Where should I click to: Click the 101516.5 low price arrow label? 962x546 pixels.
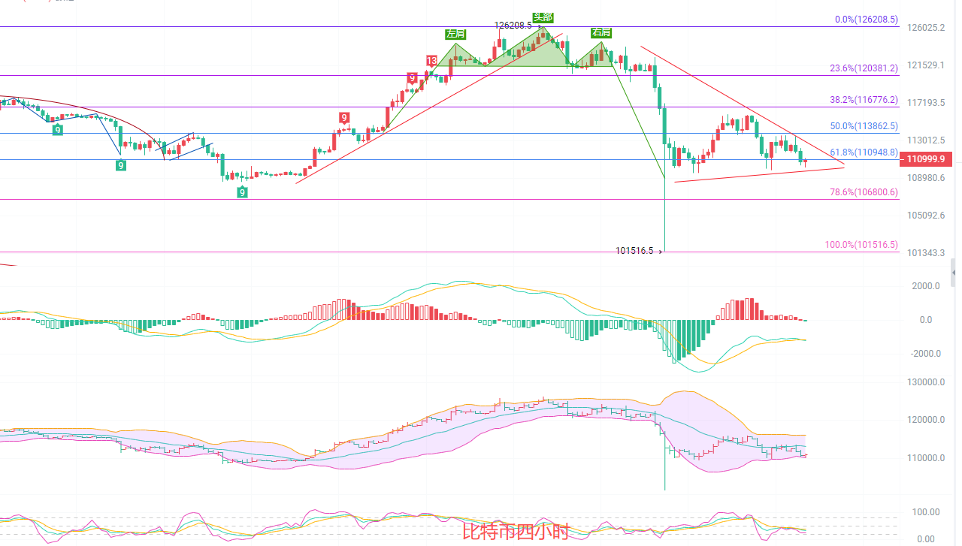tap(639, 251)
